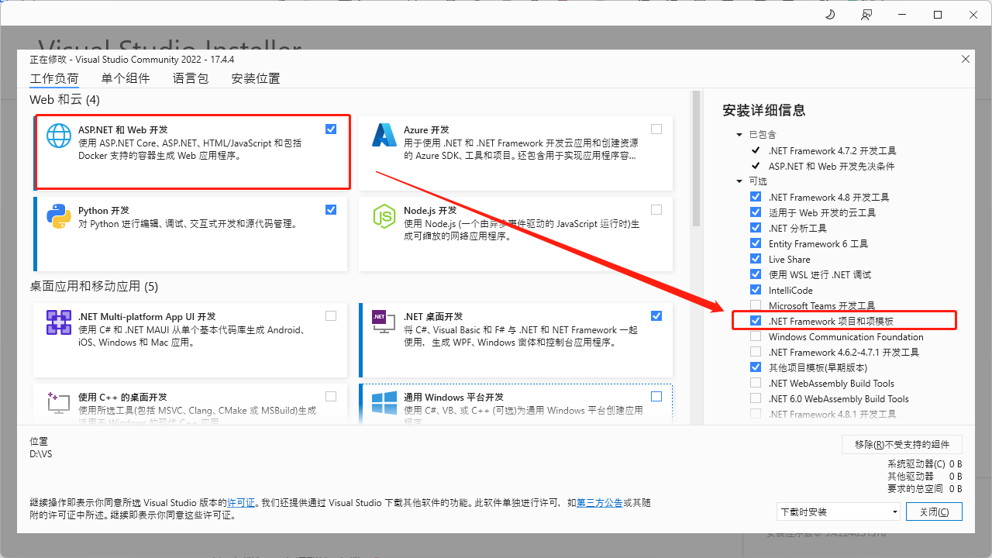This screenshot has height=558, width=992.
Task: Switch to the 安装位置 tab
Action: pyautogui.click(x=256, y=78)
